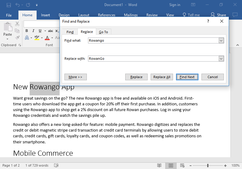
Task: Click the Text Effects glowing A icon
Action: [x=27, y=38]
